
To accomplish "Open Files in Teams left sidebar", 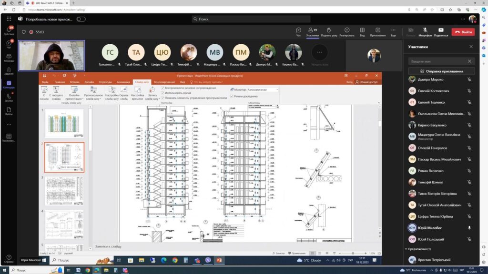I will 9,111.
